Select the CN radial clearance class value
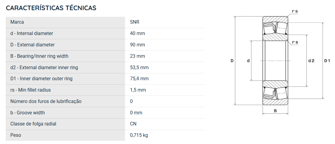 pos(133,124)
